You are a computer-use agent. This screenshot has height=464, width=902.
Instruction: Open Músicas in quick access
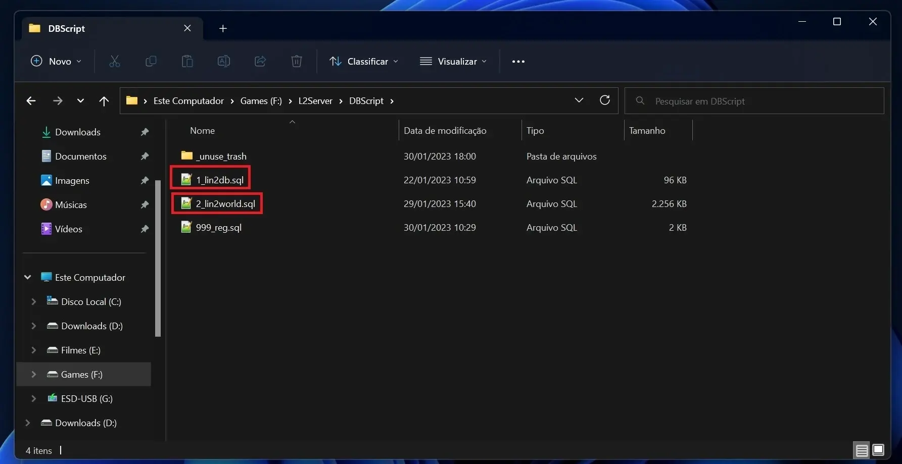tap(71, 205)
